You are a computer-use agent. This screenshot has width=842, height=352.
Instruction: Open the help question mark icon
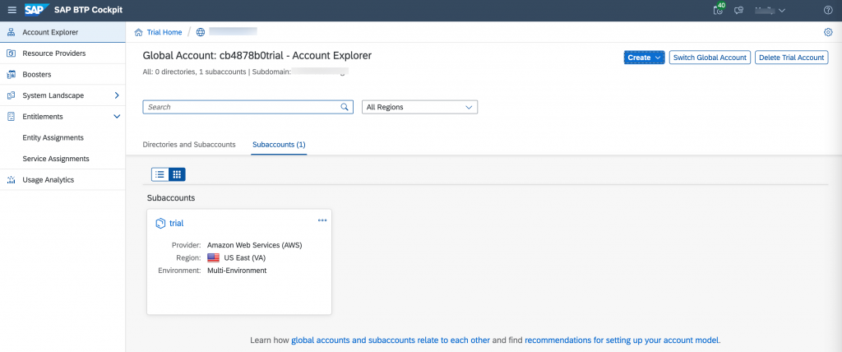tap(828, 10)
